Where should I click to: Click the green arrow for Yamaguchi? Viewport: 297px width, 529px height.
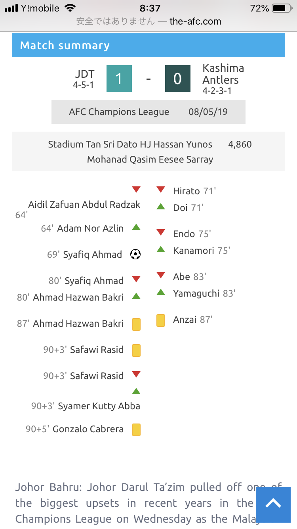(x=161, y=292)
